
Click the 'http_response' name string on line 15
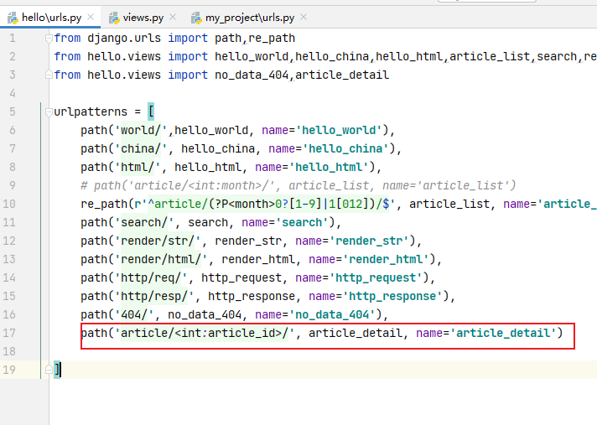392,296
